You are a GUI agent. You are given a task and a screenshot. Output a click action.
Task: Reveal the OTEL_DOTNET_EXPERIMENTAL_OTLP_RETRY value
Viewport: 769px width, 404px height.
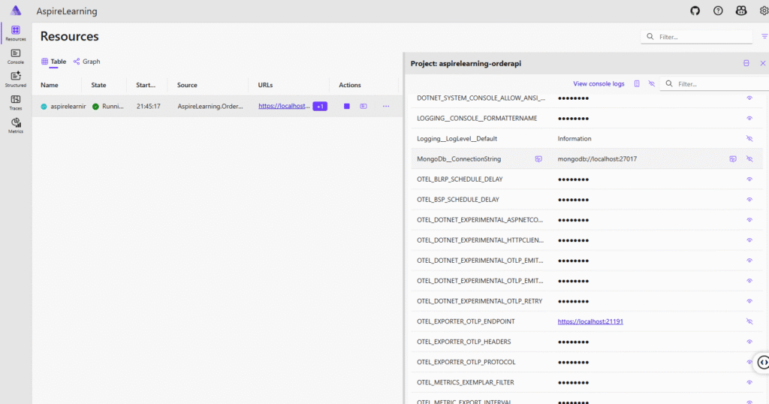pyautogui.click(x=749, y=301)
